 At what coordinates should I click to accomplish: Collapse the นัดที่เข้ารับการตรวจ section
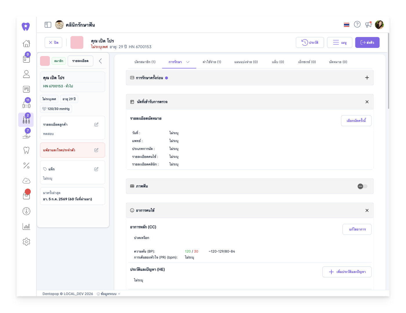367,102
